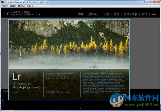
Task: Switch to the 图库 module
Action: 81,14
